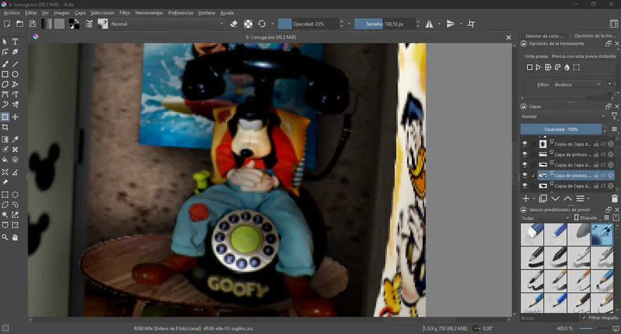621x334 pixels.
Task: Choose the Elliptical Selection tool
Action: point(15,195)
